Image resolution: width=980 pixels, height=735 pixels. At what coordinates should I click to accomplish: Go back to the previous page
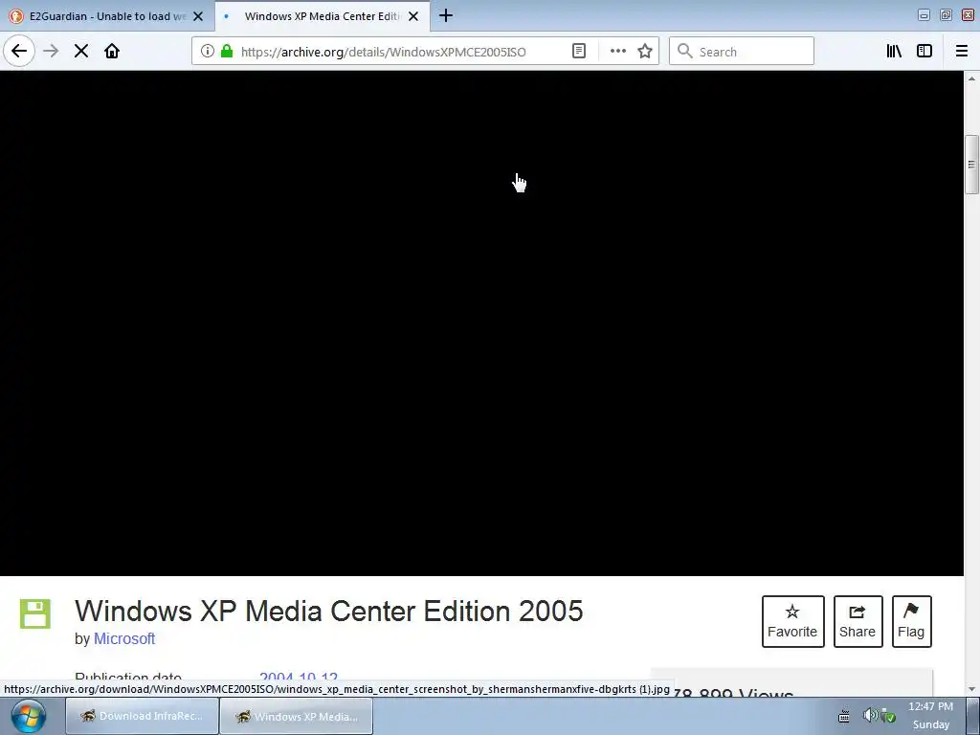tap(19, 52)
